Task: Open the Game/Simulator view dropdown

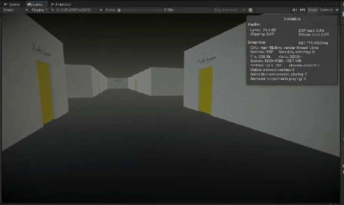Action: (x=15, y=10)
